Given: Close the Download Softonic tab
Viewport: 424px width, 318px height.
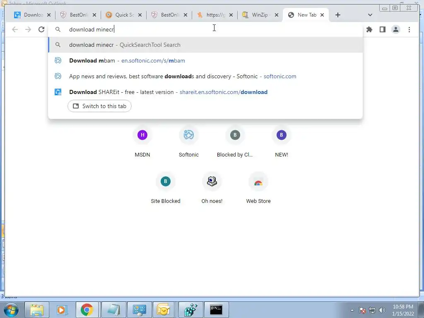Looking at the screenshot, I should (49, 15).
